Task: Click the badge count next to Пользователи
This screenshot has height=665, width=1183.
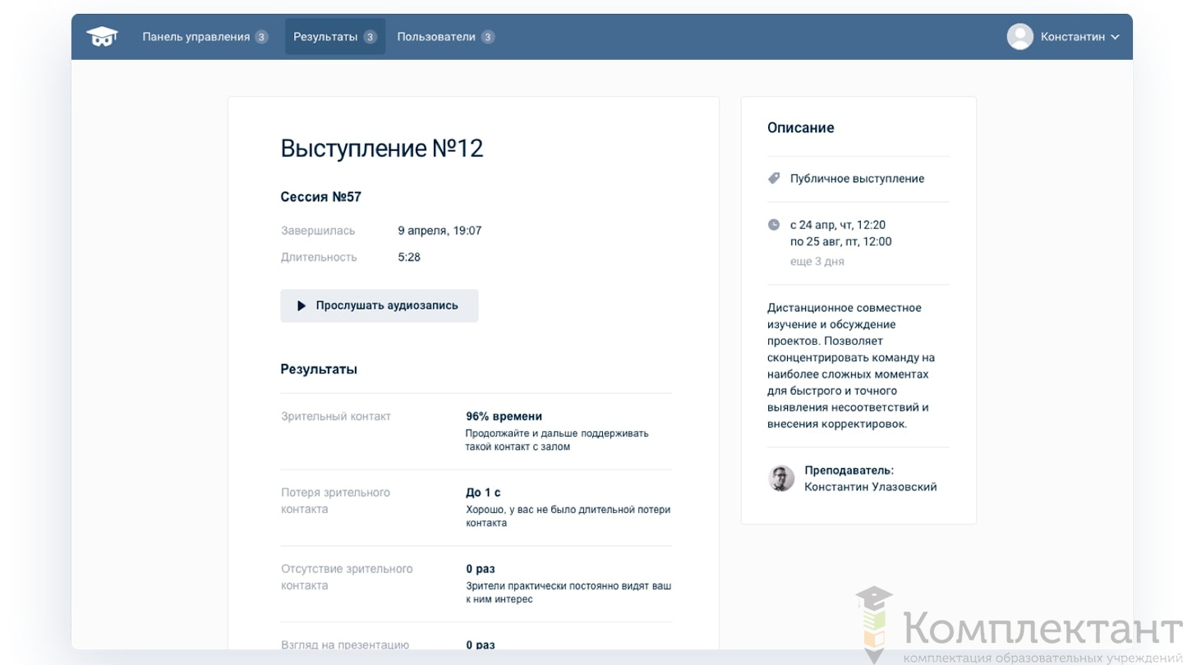Action: 488,37
